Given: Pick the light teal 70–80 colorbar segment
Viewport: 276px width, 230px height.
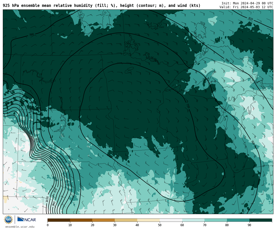Looking at the screenshot, I should tap(216, 220).
